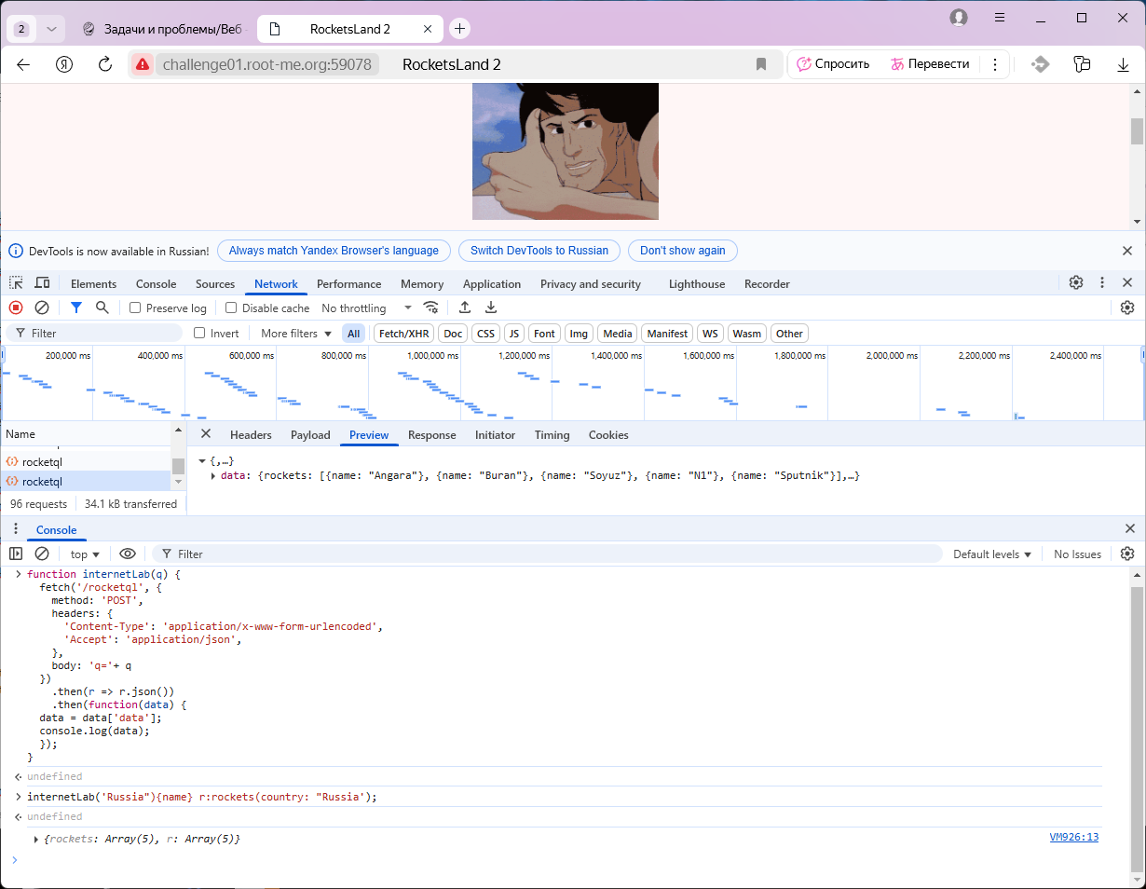This screenshot has width=1146, height=889.
Task: Select the All request type filter
Action: coord(354,334)
